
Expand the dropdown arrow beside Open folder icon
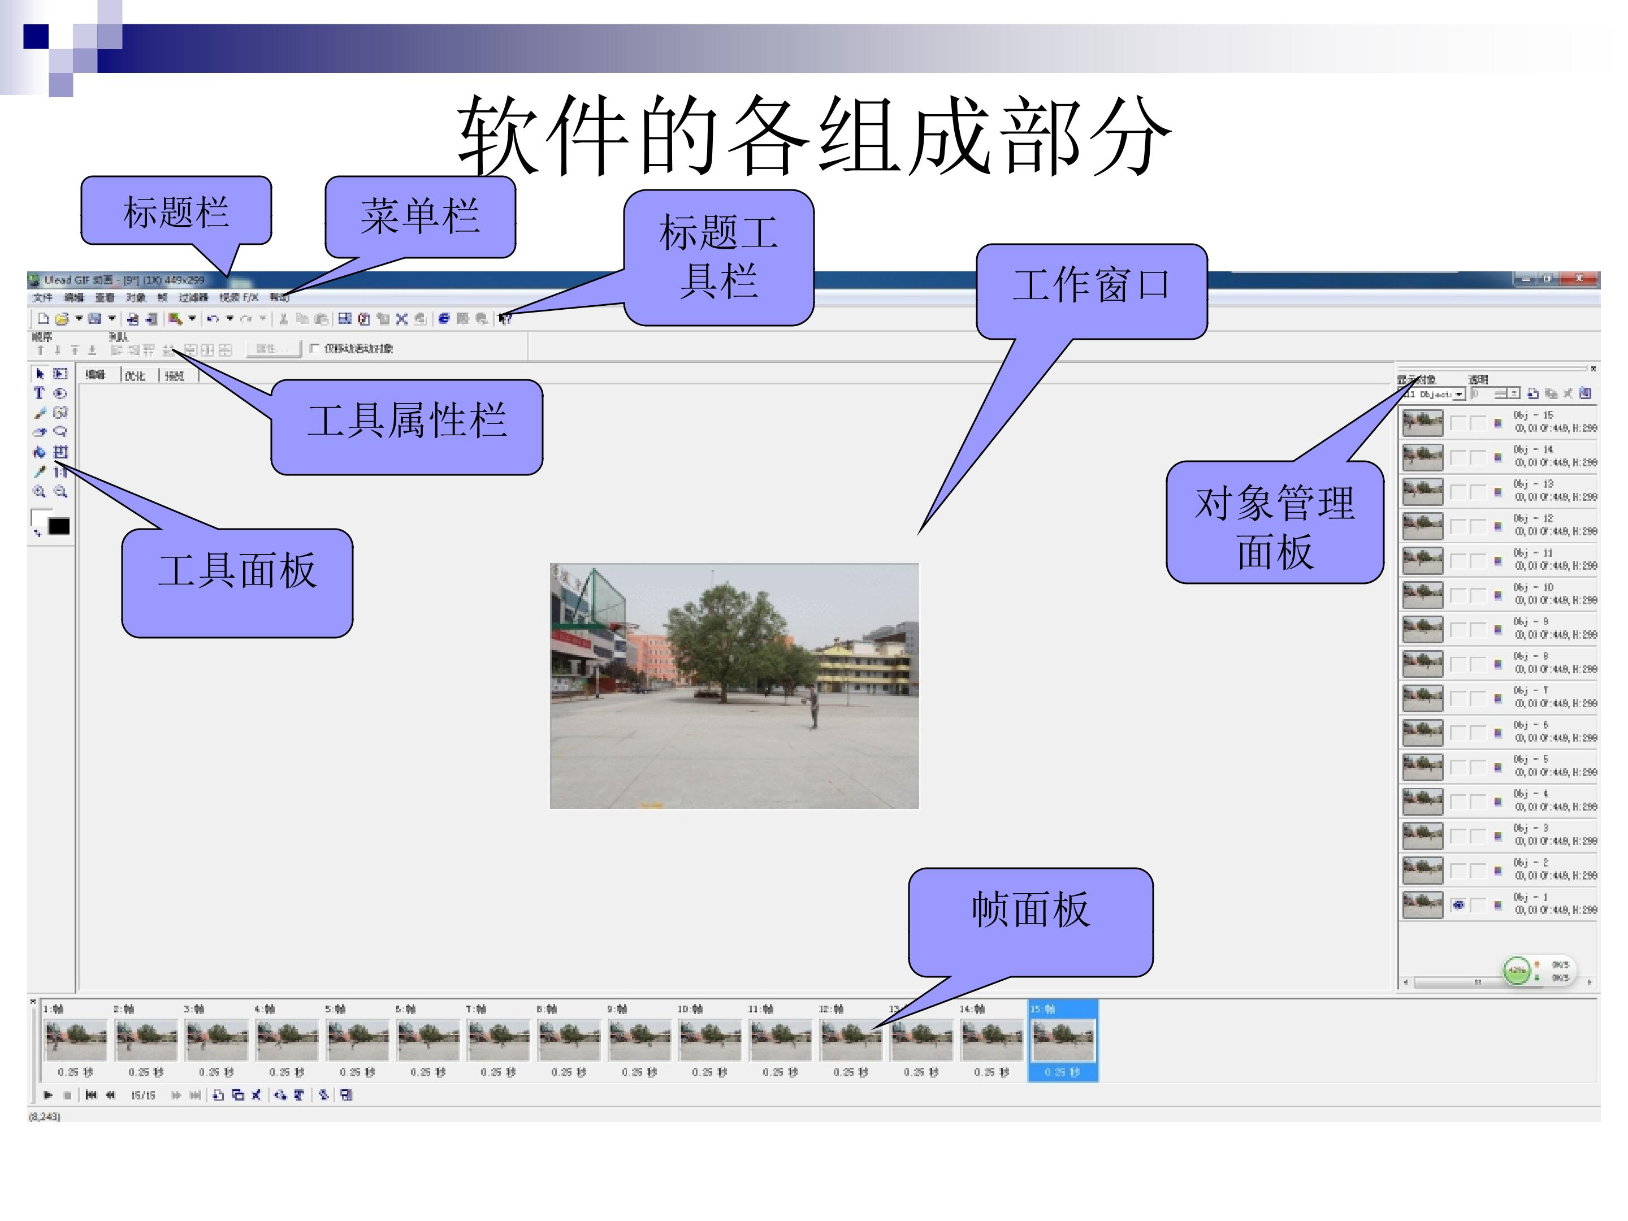tap(79, 319)
